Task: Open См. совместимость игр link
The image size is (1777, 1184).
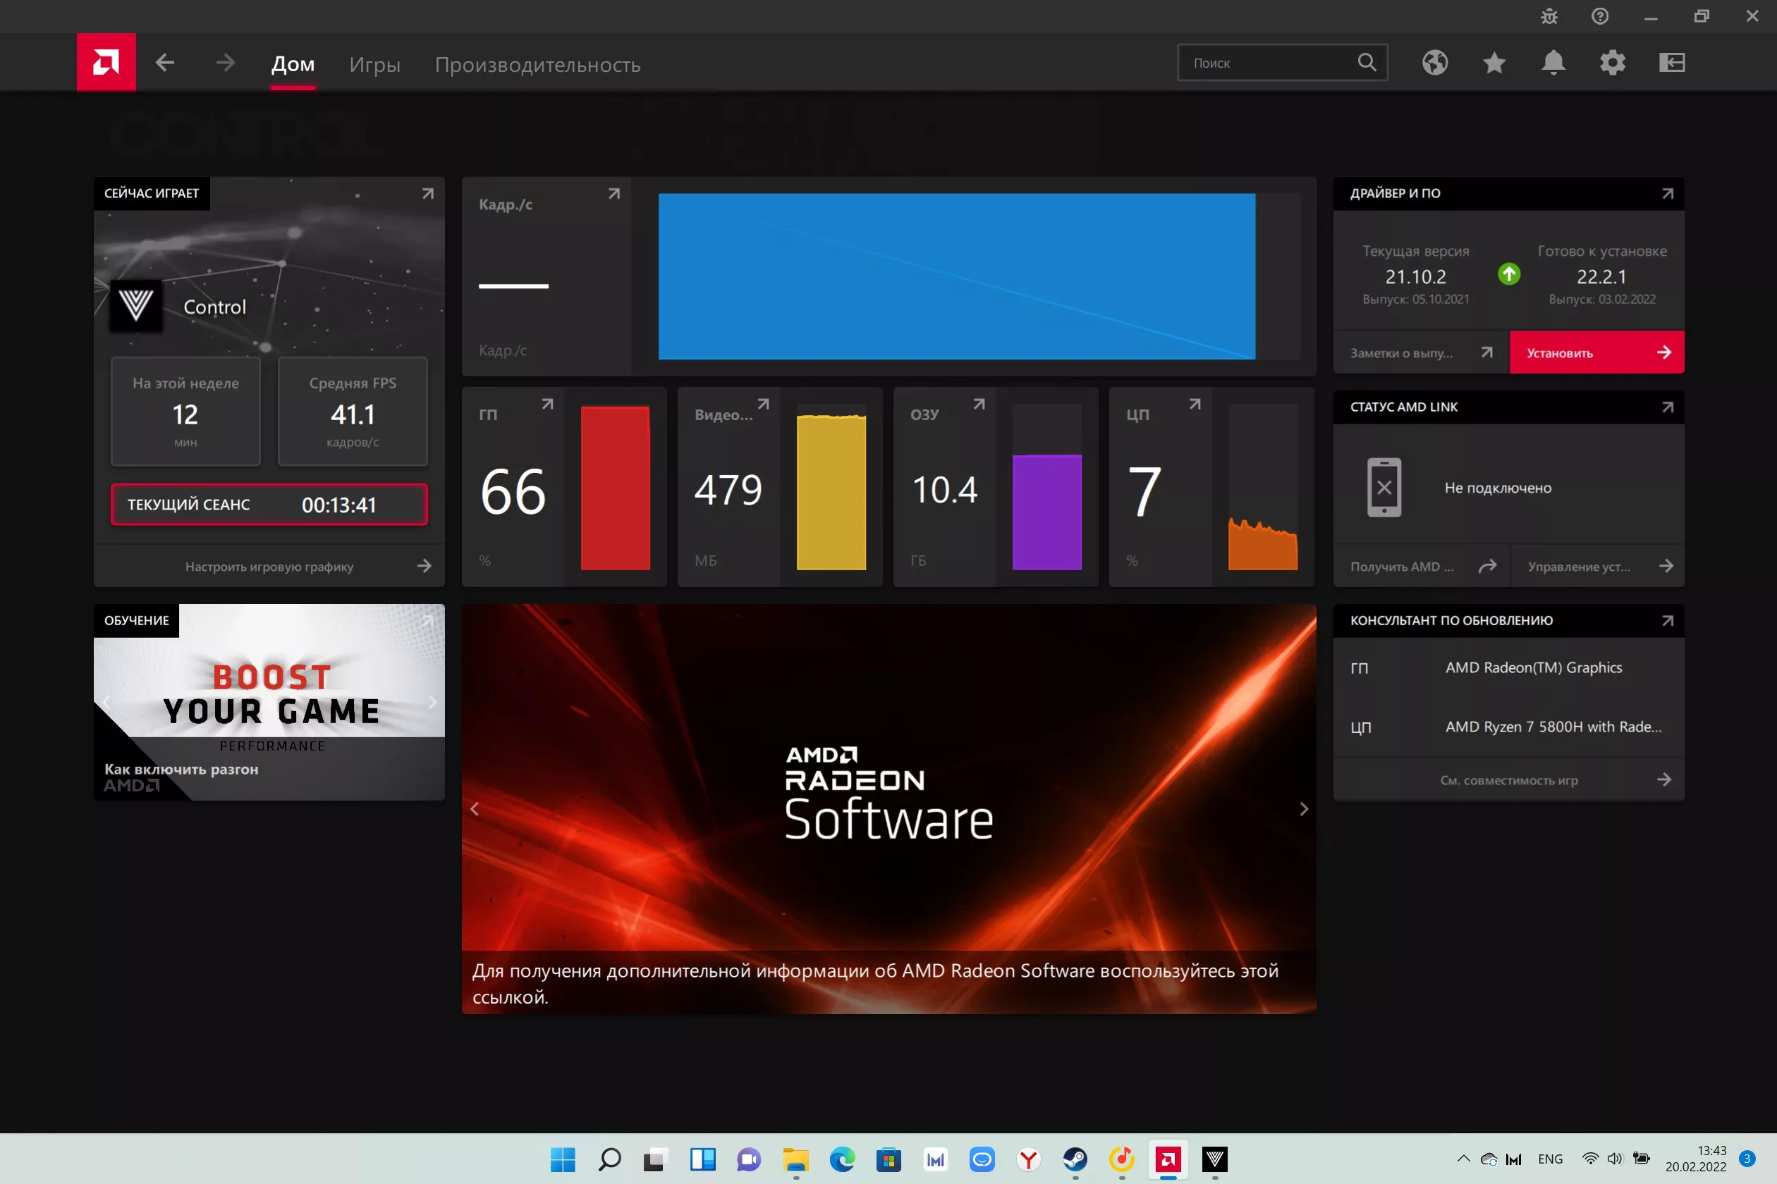Action: pos(1509,780)
